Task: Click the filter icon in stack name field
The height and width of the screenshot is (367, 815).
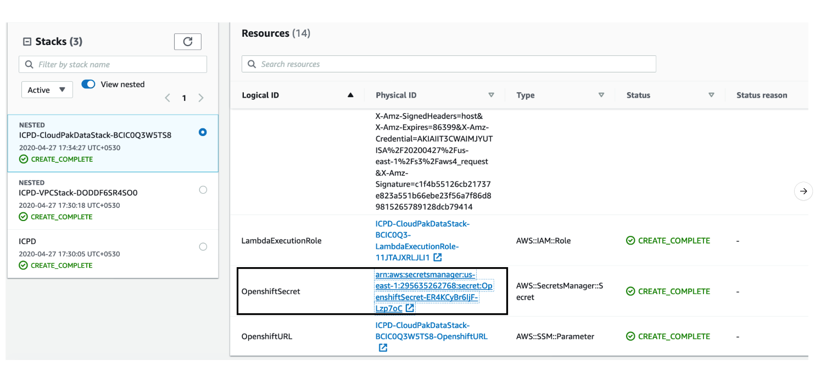Action: click(29, 64)
